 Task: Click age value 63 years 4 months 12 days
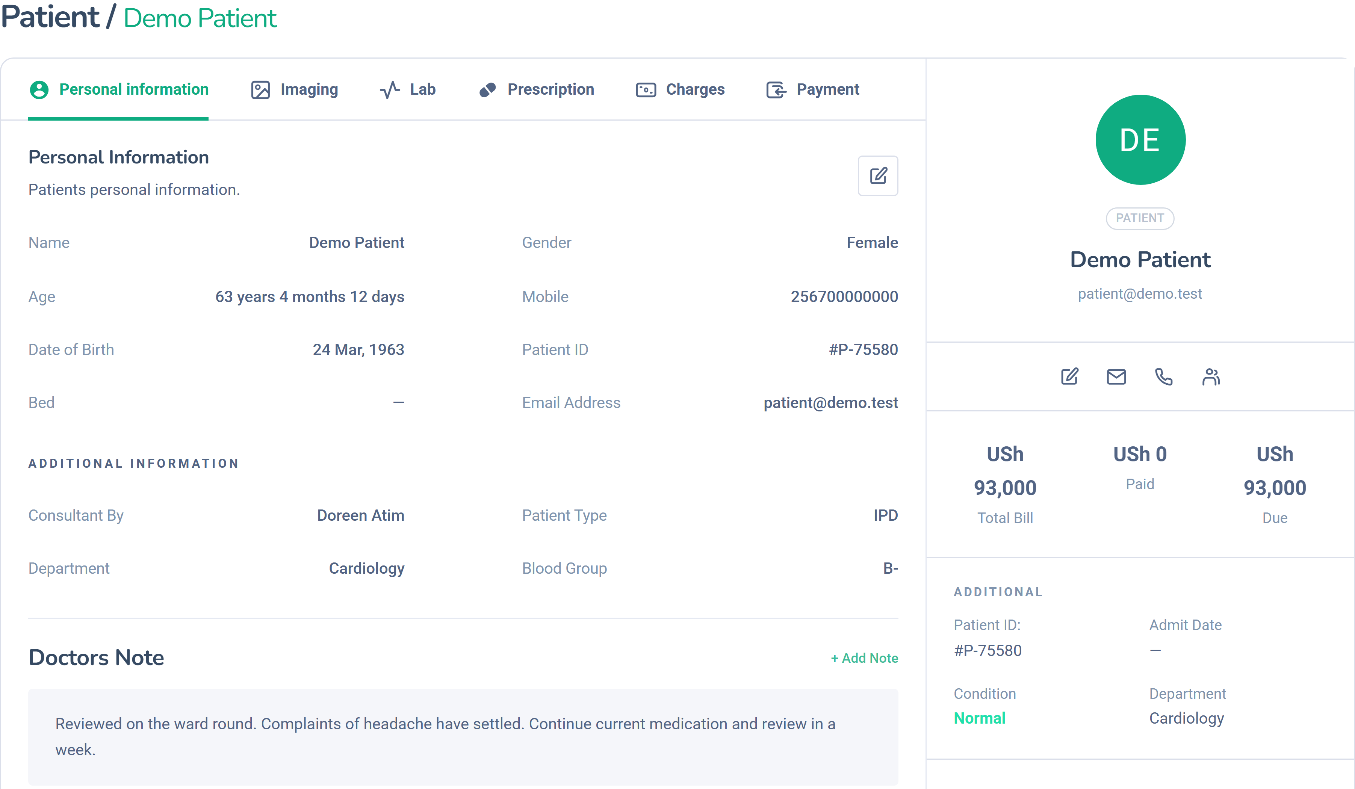coord(310,297)
